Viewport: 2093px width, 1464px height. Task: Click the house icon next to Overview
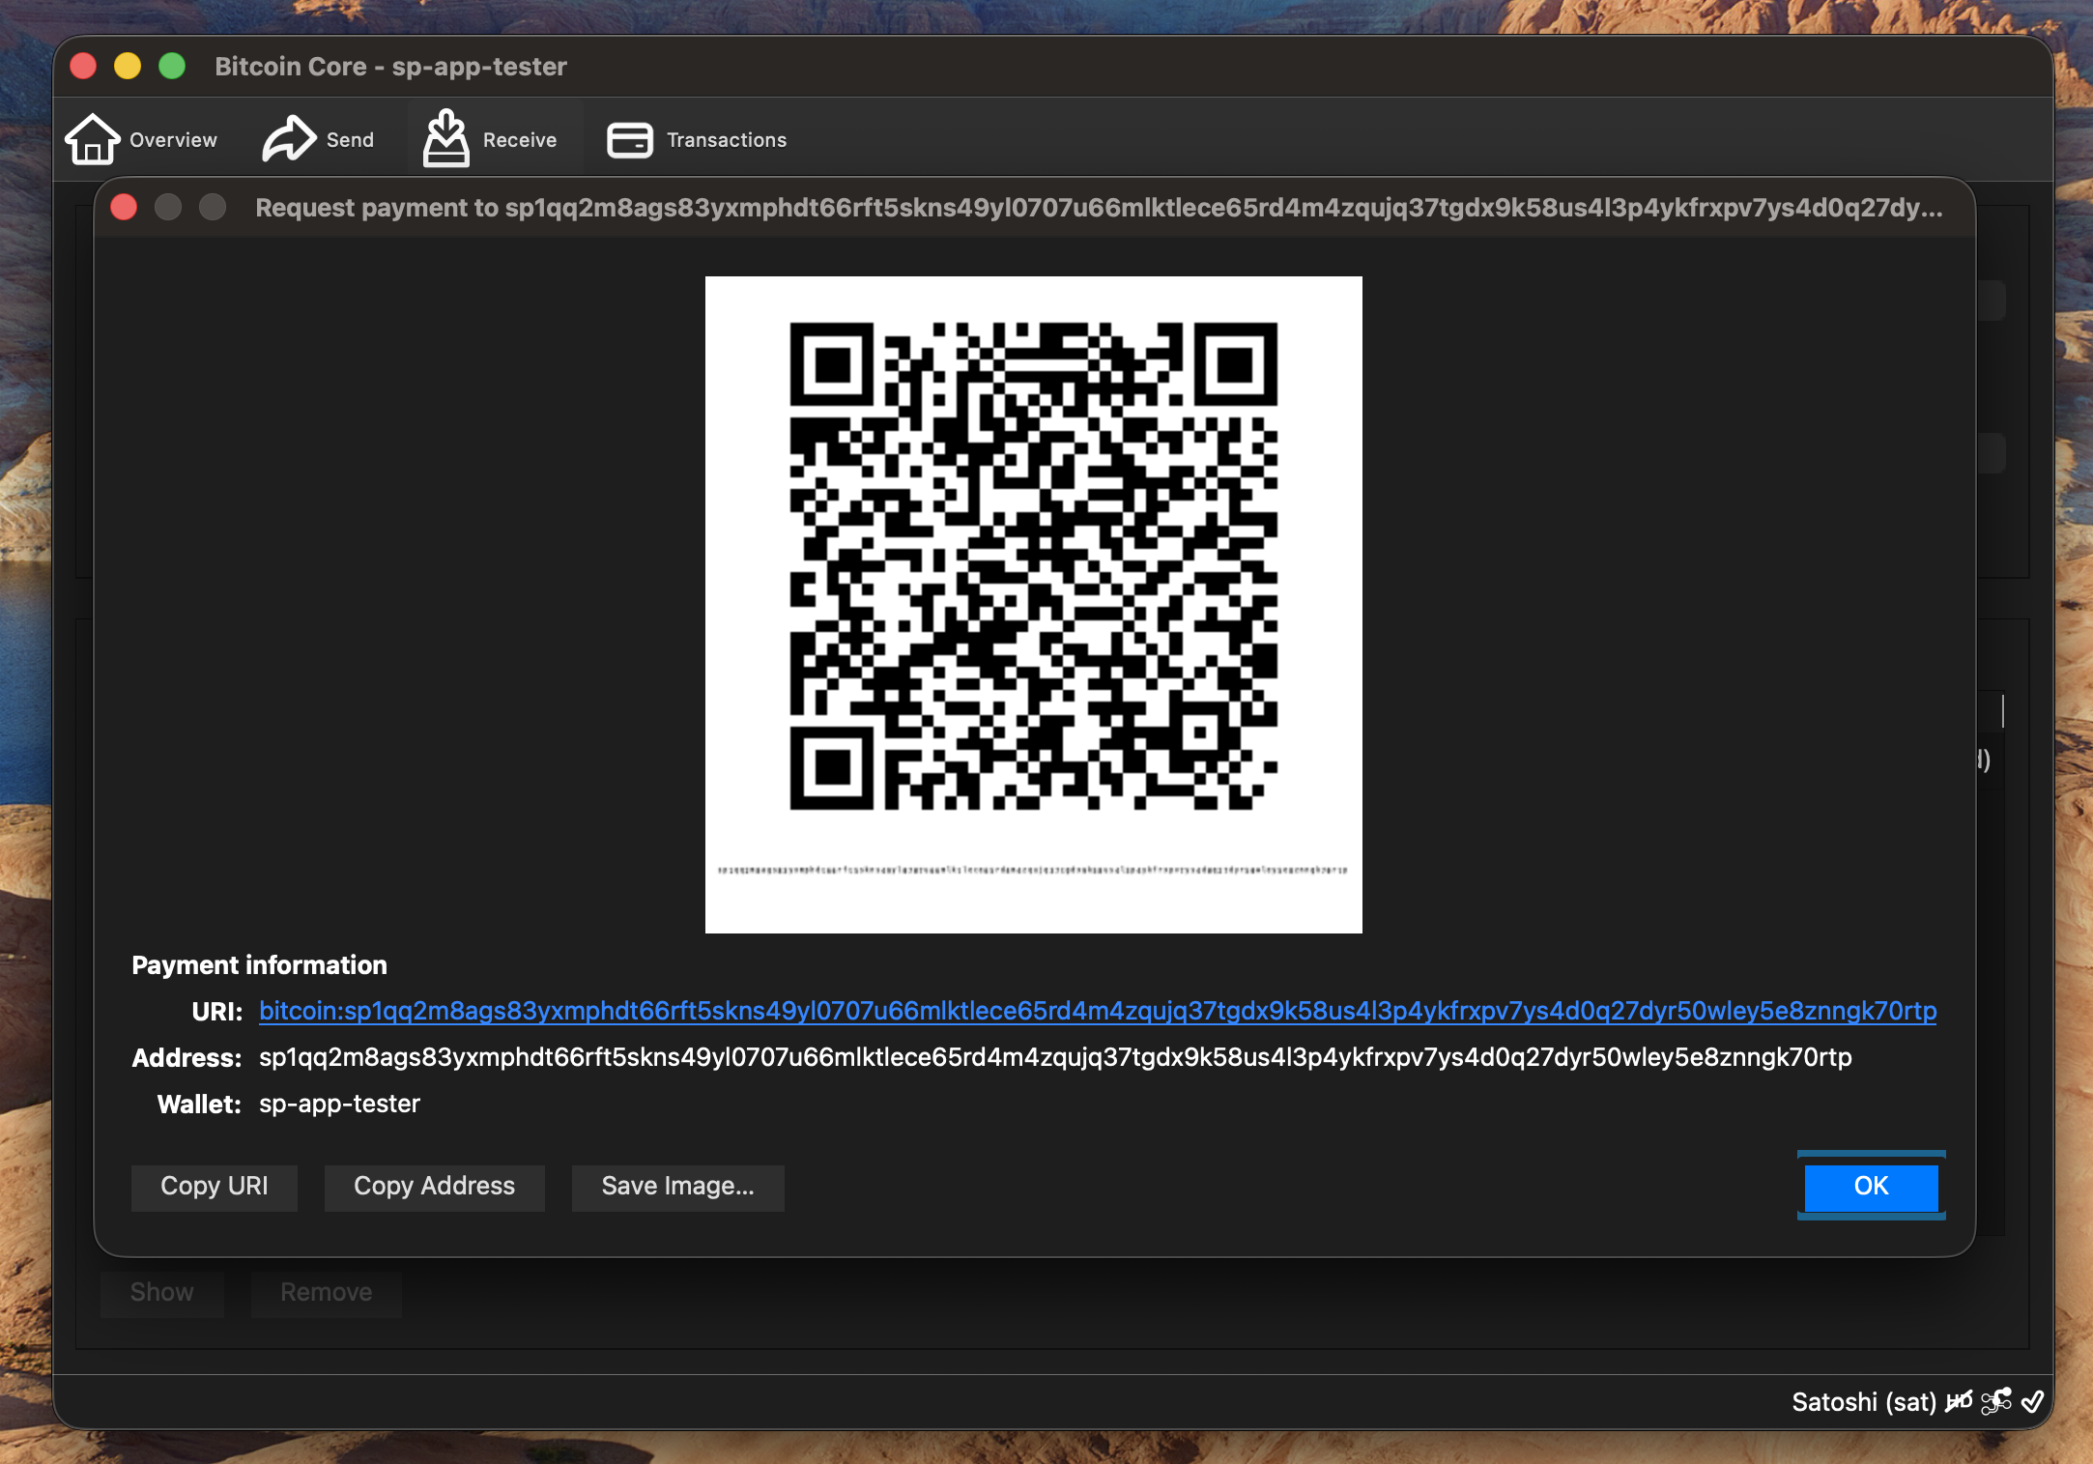(93, 138)
